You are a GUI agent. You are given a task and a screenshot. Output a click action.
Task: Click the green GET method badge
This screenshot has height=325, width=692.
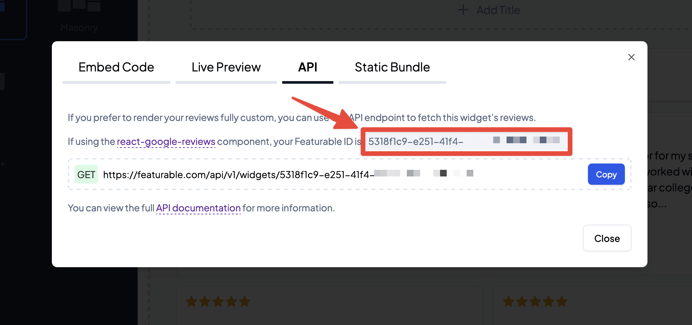86,174
